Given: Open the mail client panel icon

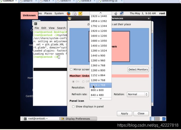Looking at the screenshot, I should pyautogui.click(x=74, y=14).
